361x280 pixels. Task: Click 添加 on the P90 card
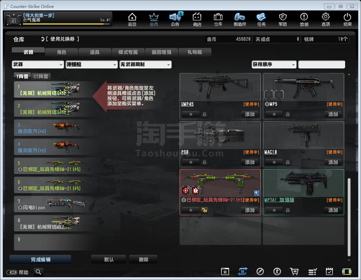[x=250, y=162]
